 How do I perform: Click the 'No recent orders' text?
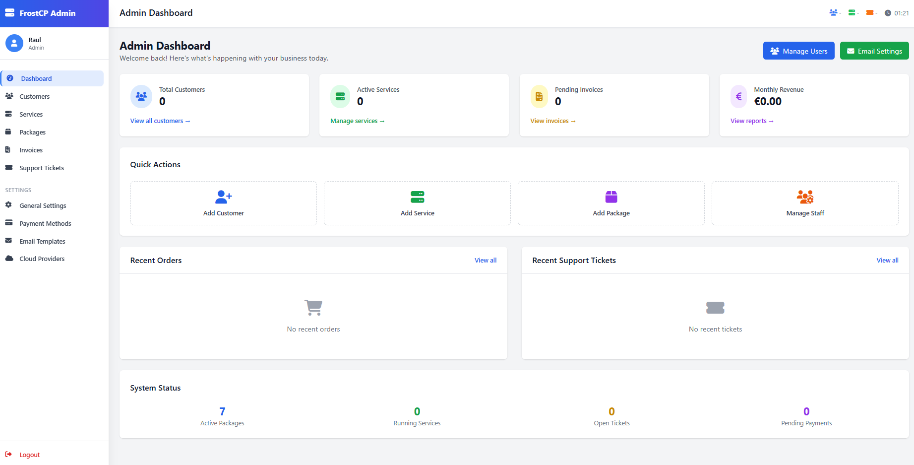tap(313, 329)
